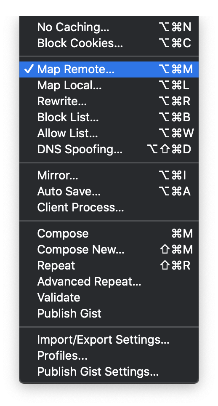This screenshot has height=406, width=218.
Task: Choose Client Process from the menu
Action: coord(109,207)
